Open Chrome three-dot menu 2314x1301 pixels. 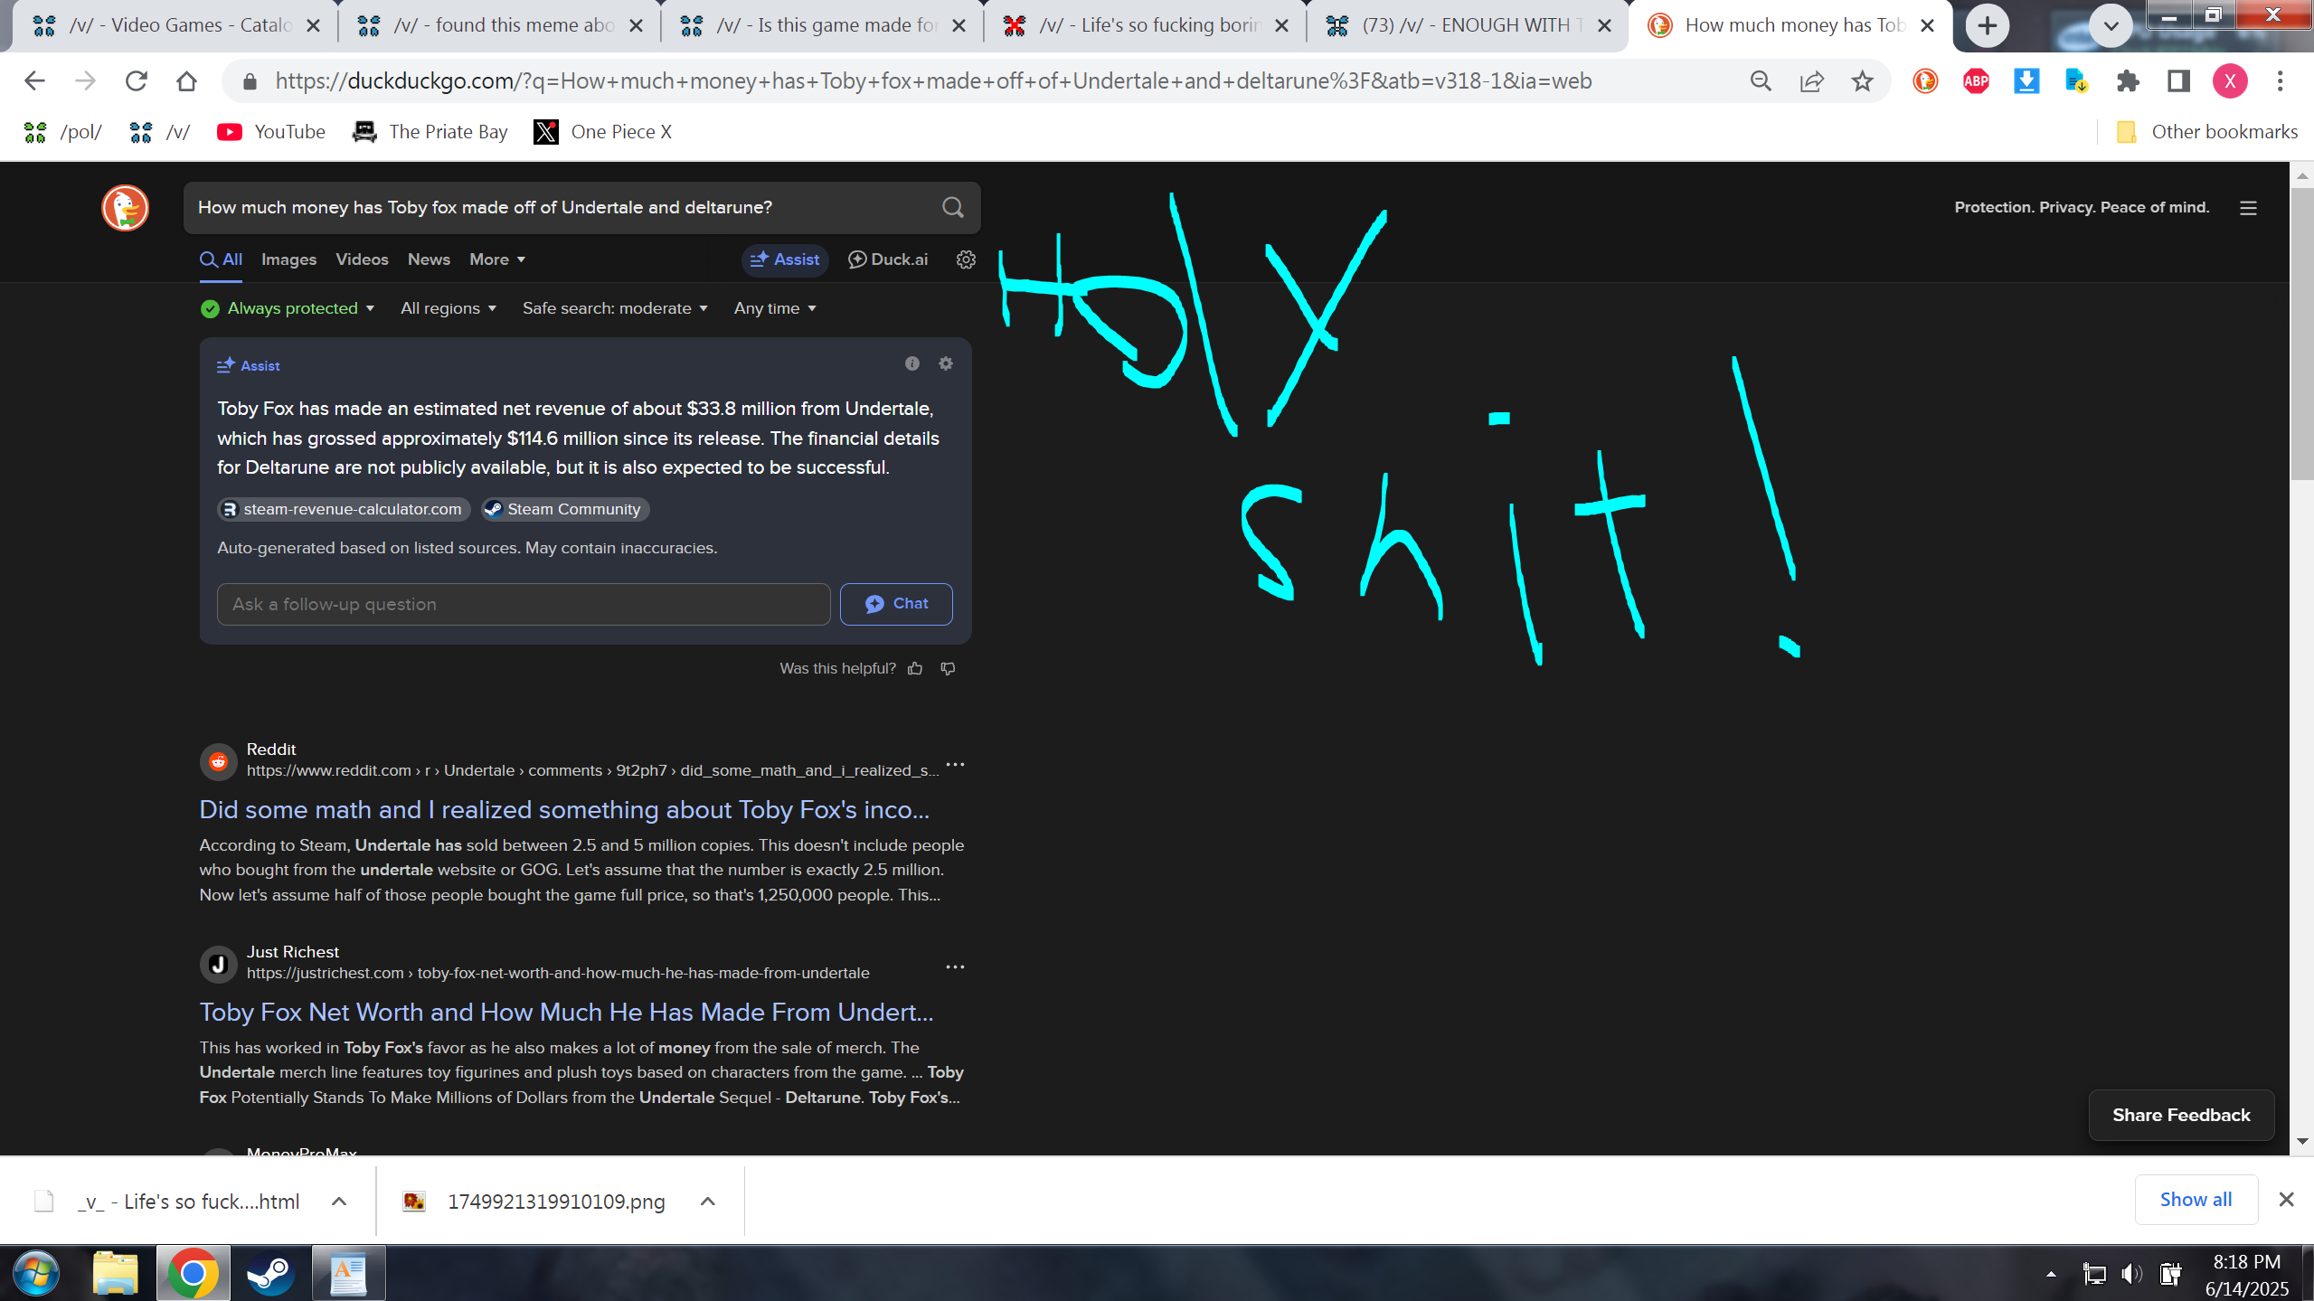tap(2280, 81)
